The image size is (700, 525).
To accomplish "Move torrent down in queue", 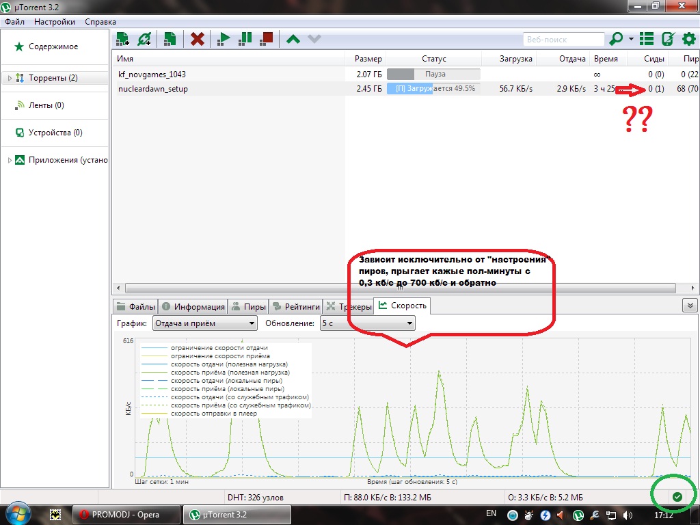I will (x=314, y=39).
